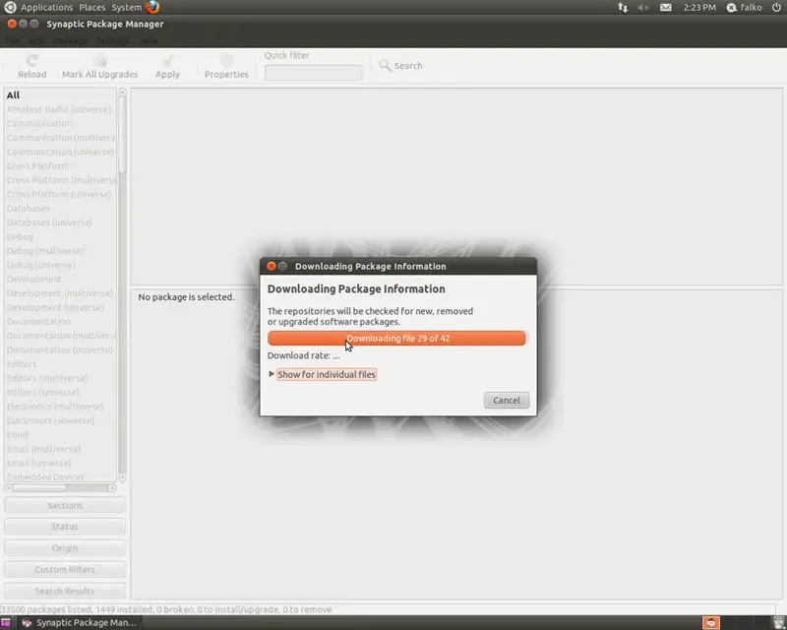Open the network connections indicator
787x630 pixels.
[x=623, y=8]
